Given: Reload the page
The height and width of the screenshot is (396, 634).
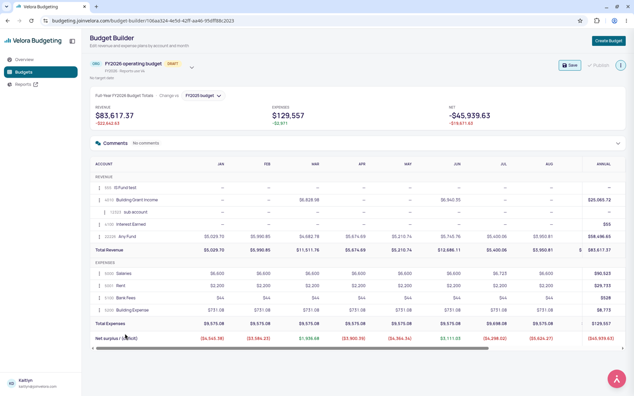Looking at the screenshot, I should pos(31,21).
